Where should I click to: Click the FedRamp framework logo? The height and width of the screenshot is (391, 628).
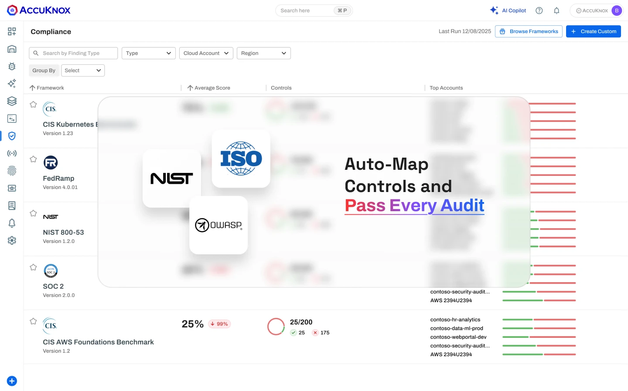point(51,162)
